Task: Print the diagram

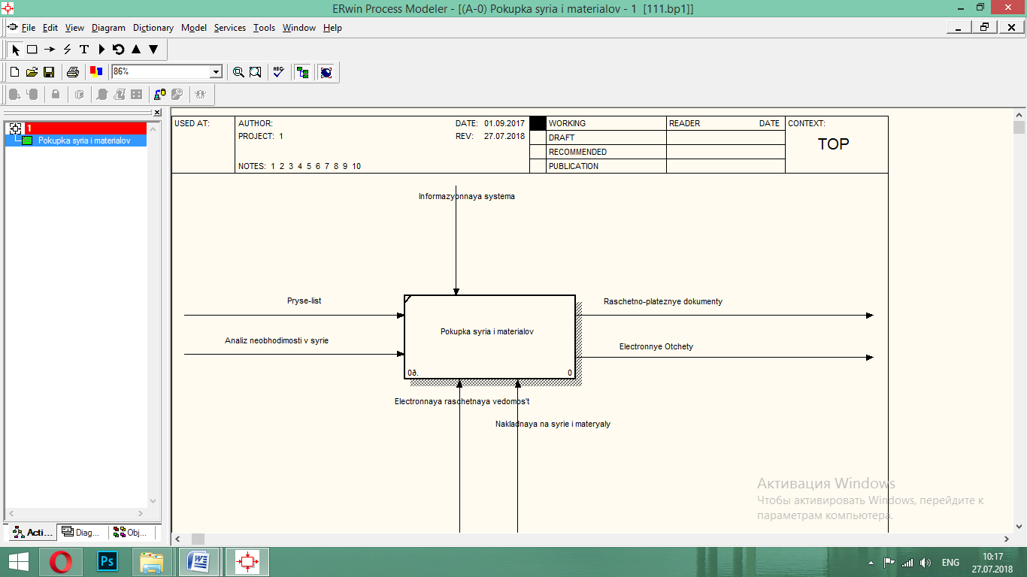Action: click(73, 72)
